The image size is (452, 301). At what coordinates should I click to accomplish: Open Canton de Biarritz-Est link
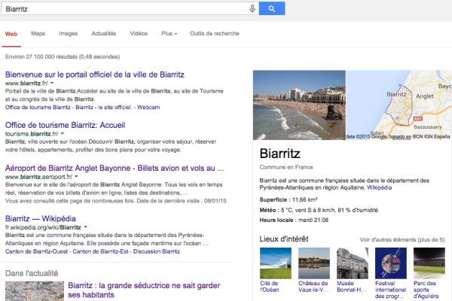tap(100, 251)
